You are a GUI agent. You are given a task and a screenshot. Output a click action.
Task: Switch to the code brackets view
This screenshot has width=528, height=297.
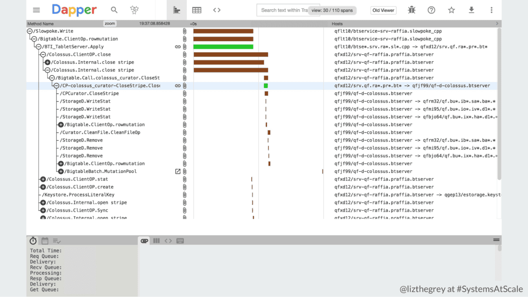[217, 10]
